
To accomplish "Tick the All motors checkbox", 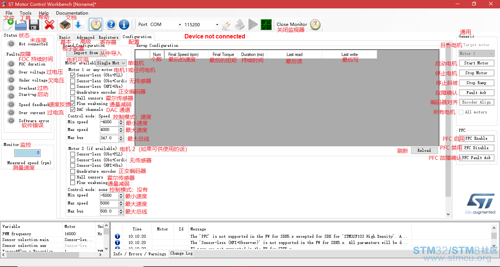I will tap(461, 112).
